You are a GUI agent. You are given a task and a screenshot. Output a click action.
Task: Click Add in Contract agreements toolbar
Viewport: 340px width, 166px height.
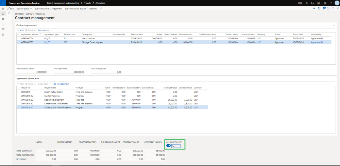pyautogui.click(x=20, y=30)
